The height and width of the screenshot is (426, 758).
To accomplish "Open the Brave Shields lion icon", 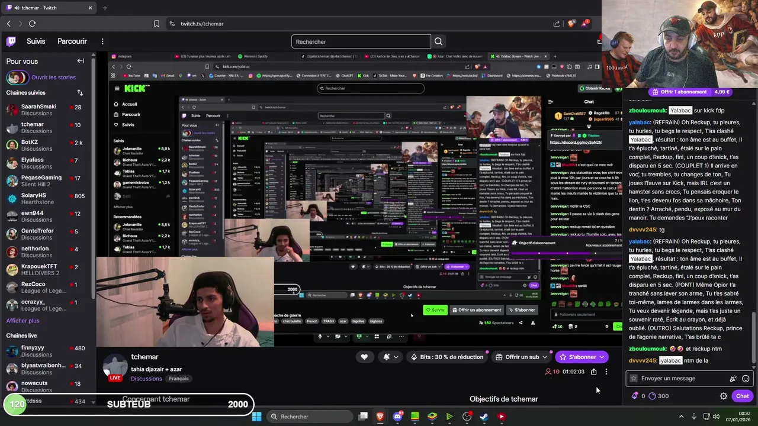I will (x=571, y=24).
